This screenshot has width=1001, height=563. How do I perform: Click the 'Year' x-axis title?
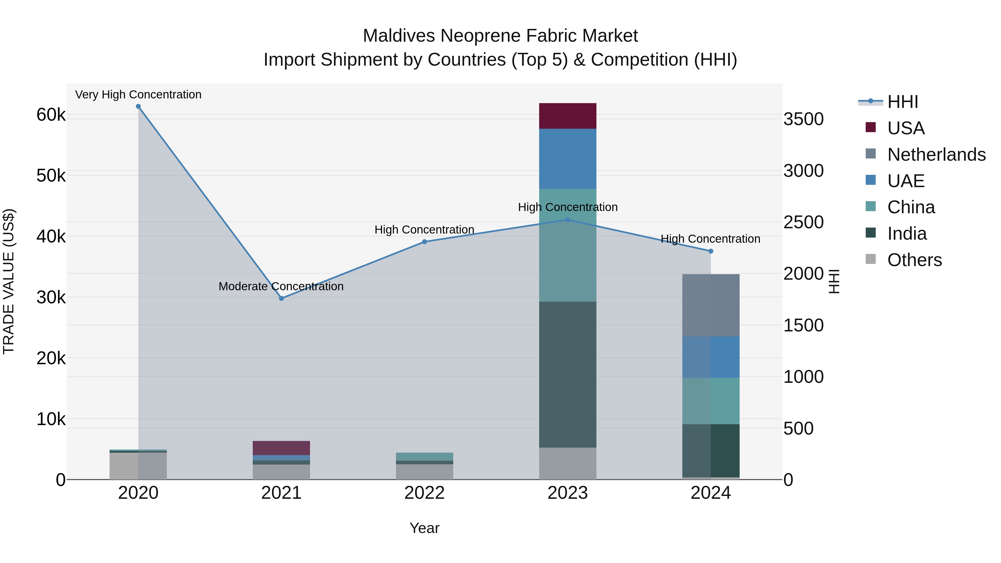pyautogui.click(x=424, y=528)
